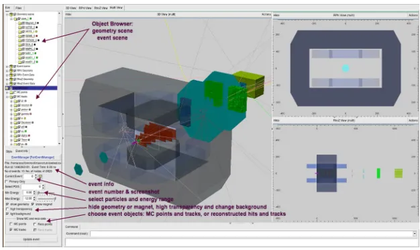Open Actions on the RhoZ View pane
Screen dimensions: 420x250
[x=413, y=120]
